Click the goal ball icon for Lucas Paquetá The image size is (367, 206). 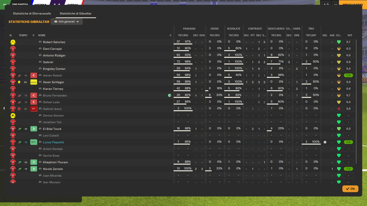pyautogui.click(x=325, y=142)
